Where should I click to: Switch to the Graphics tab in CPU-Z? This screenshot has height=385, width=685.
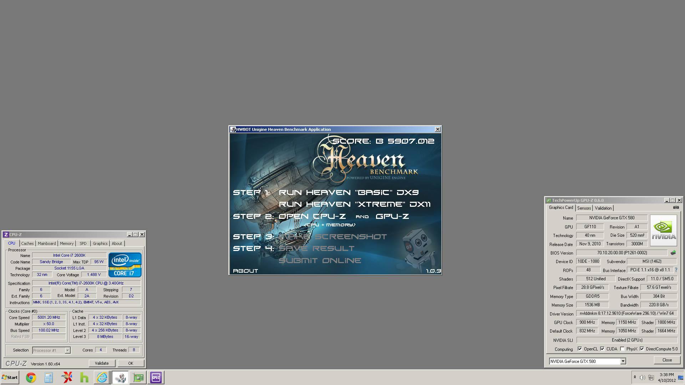(100, 243)
